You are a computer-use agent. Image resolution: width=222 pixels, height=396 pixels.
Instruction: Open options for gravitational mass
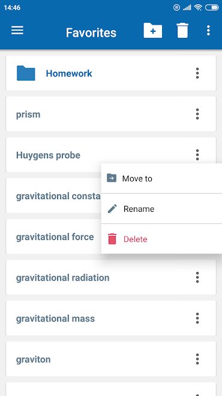197,318
